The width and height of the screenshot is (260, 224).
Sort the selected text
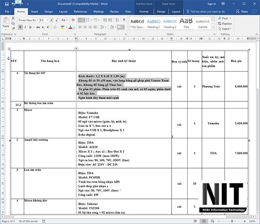(x=117, y=20)
